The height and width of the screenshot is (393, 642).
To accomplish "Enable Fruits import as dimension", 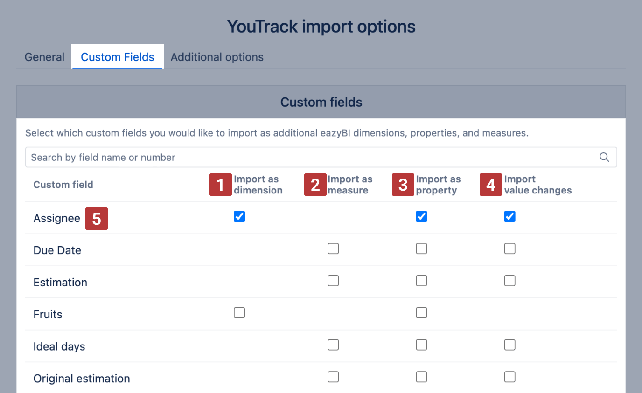I will [x=239, y=313].
